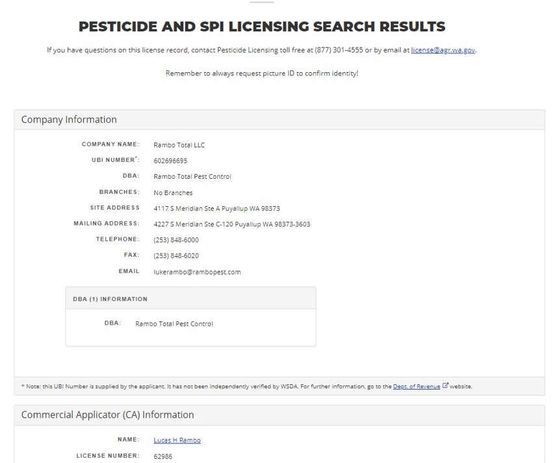Click the lukerambo@rambopest.com email value
The width and height of the screenshot is (558, 463).
(197, 272)
